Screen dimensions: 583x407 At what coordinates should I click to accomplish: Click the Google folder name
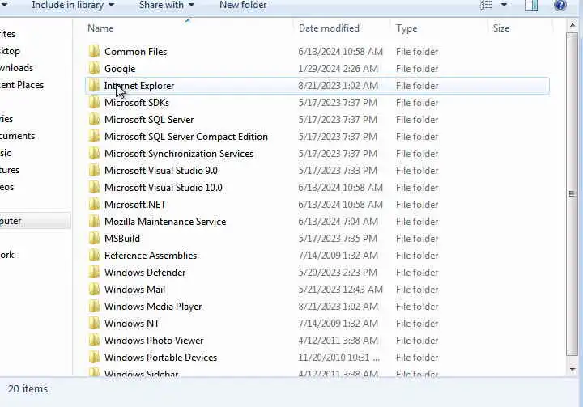tap(120, 69)
